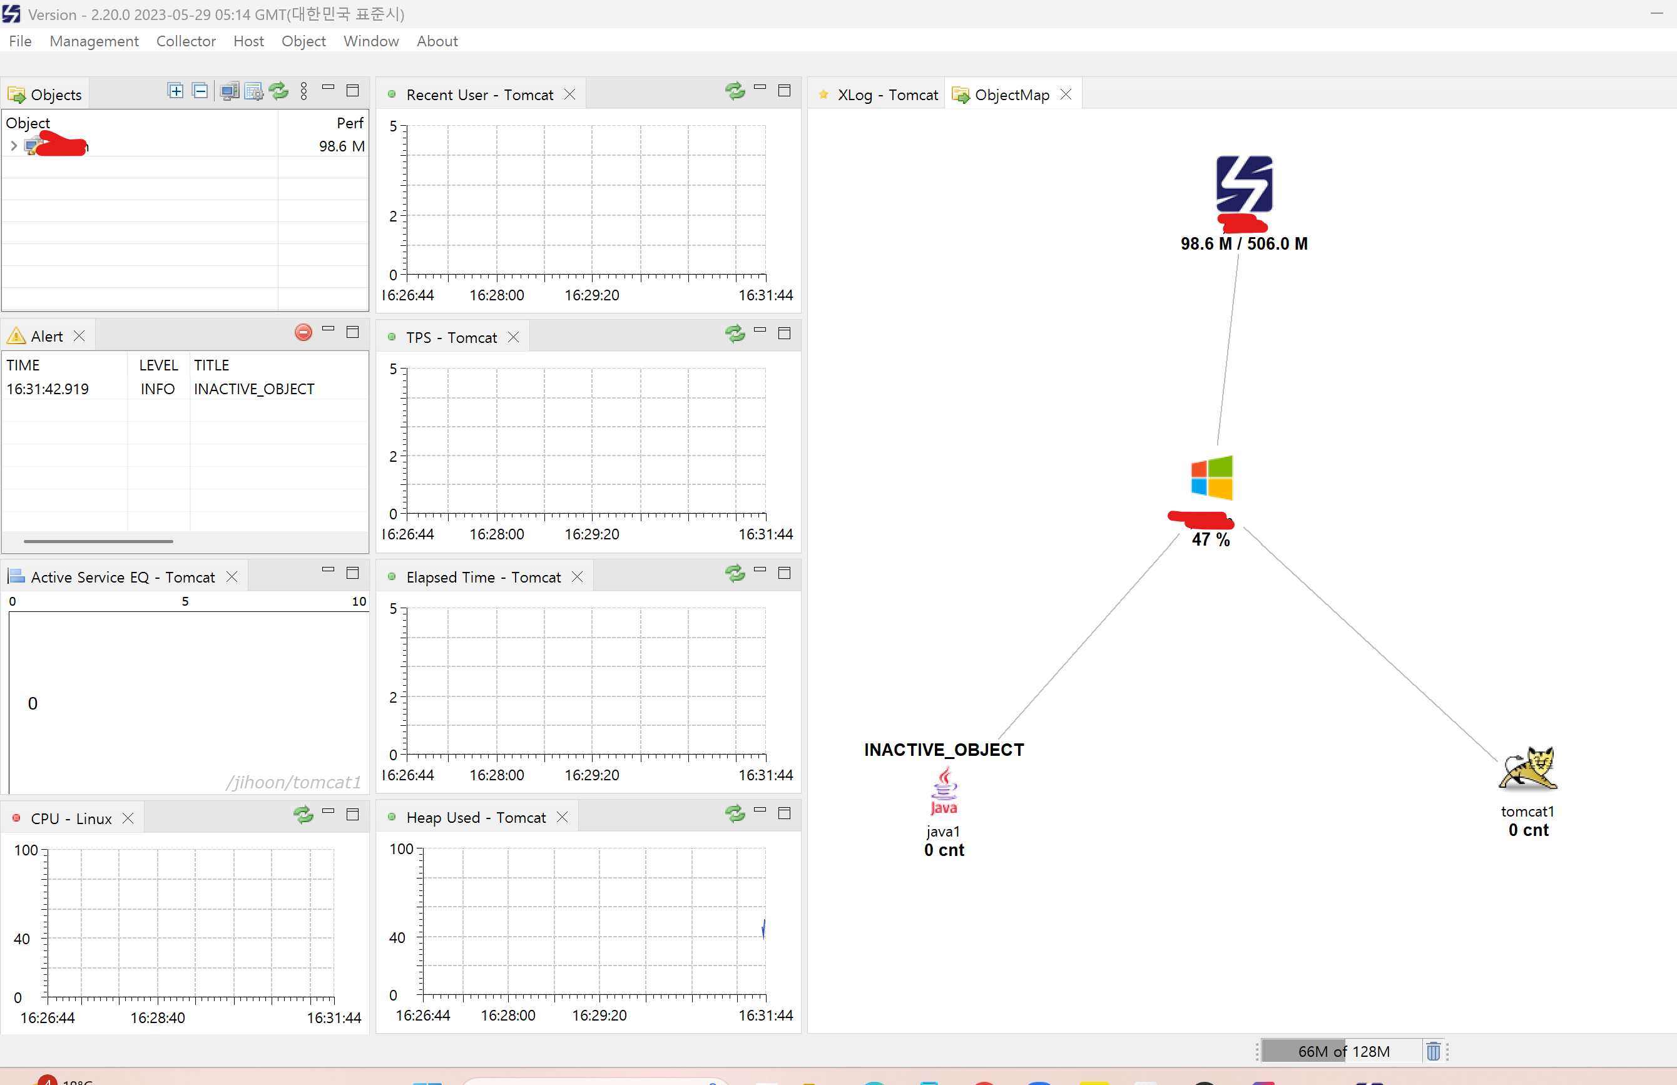The height and width of the screenshot is (1085, 1677).
Task: Select the tomcat1 cat icon in ObjectMap
Action: 1527,768
